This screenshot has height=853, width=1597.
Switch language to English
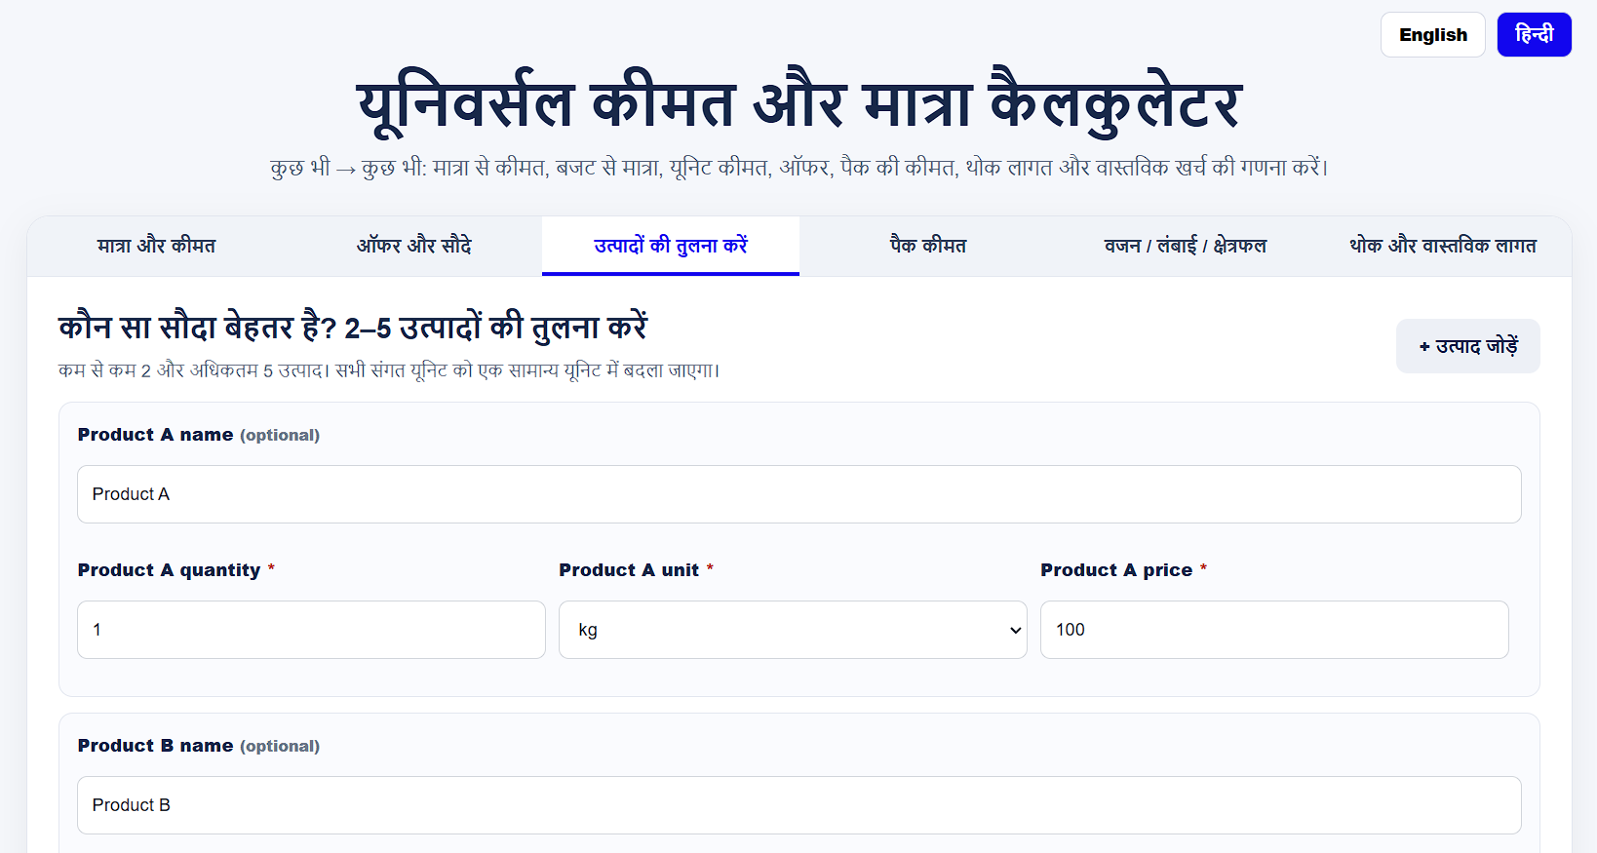pos(1432,35)
